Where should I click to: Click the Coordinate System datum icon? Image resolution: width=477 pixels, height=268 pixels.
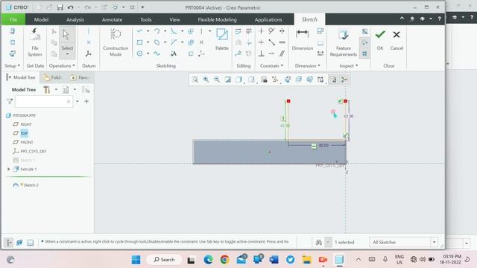pyautogui.click(x=89, y=54)
